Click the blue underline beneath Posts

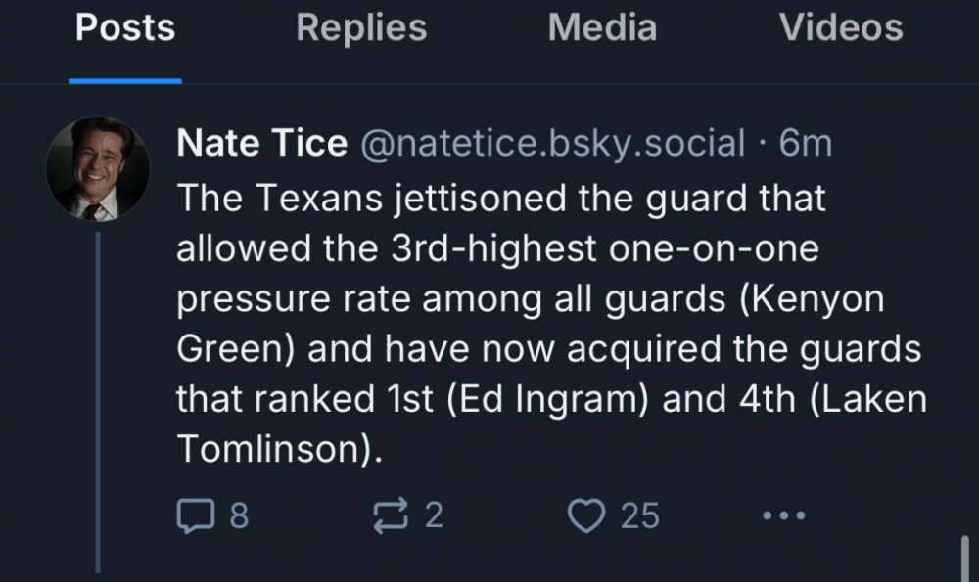pyautogui.click(x=125, y=80)
